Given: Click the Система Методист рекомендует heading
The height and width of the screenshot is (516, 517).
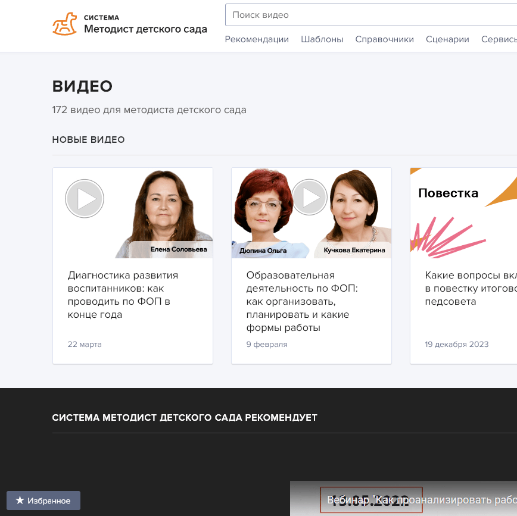Looking at the screenshot, I should tap(185, 417).
